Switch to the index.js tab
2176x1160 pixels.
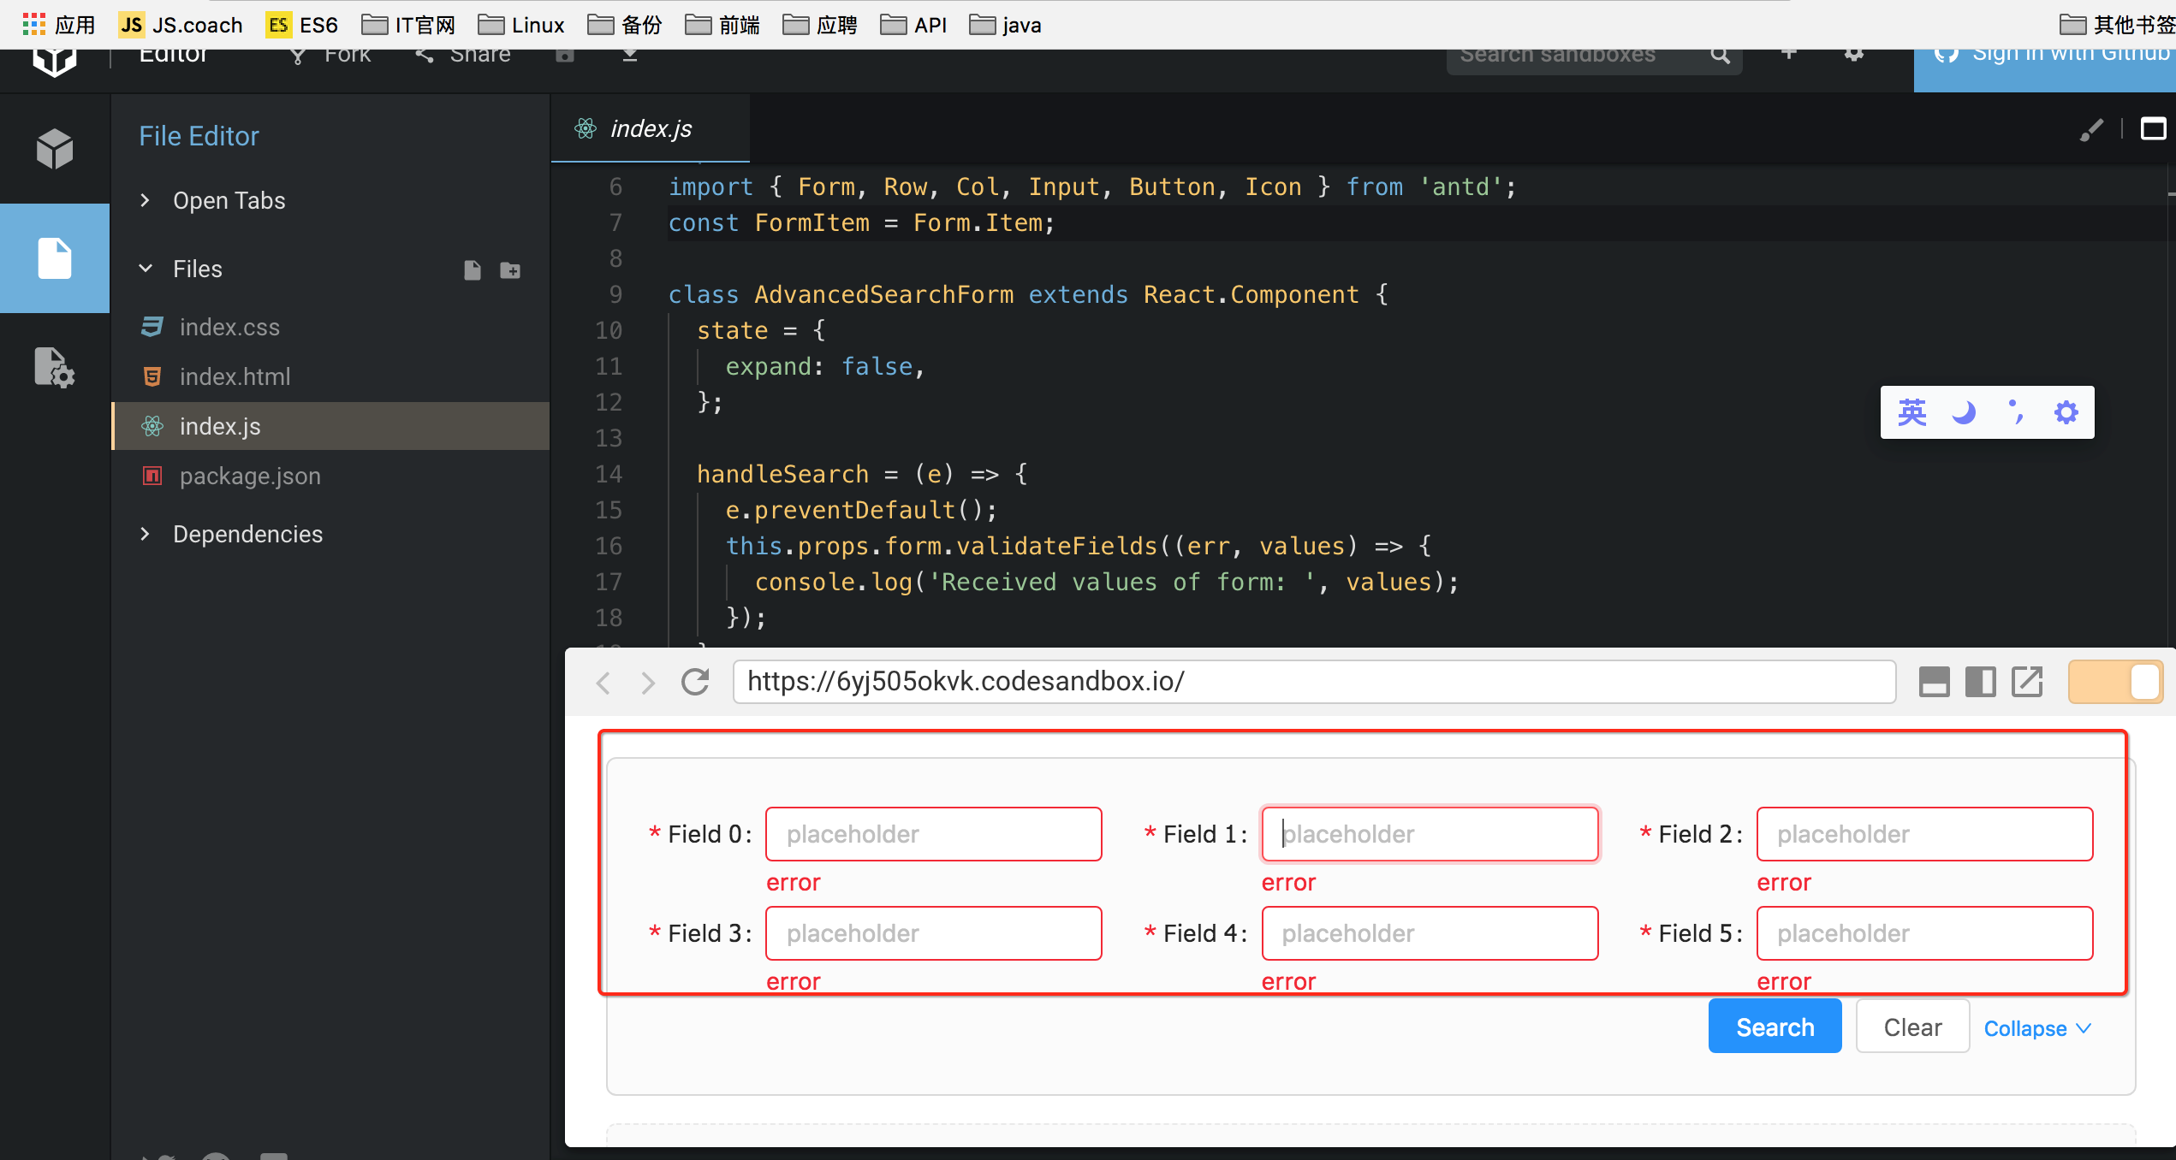651,128
